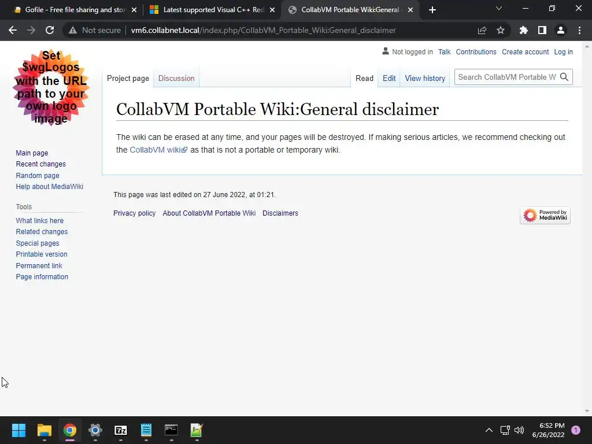Open About CollabVM Portable Wiki
This screenshot has height=444, width=592.
click(209, 213)
